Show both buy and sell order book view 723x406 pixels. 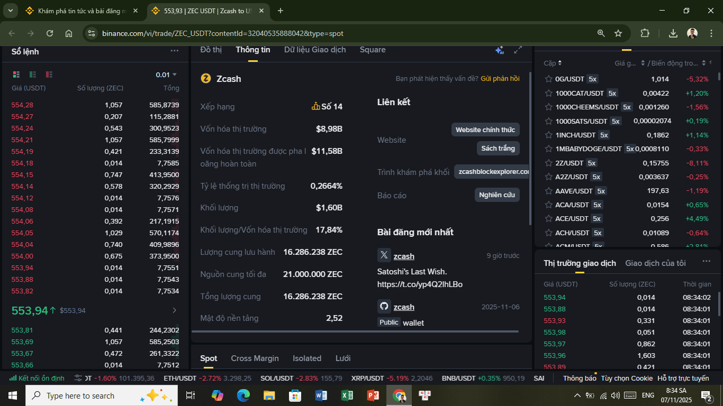pyautogui.click(x=16, y=75)
